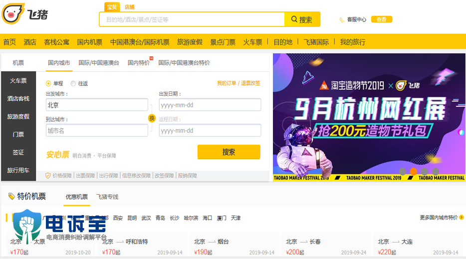Screen dimensions: 466x259
Task: Open 我的订单 link
Action: pyautogui.click(x=227, y=83)
